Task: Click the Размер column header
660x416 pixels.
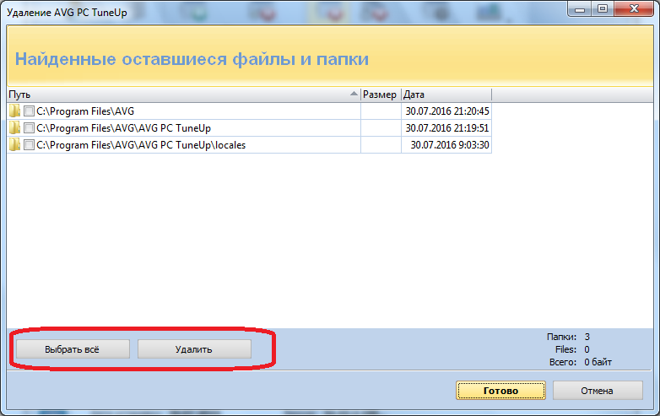Action: (381, 95)
